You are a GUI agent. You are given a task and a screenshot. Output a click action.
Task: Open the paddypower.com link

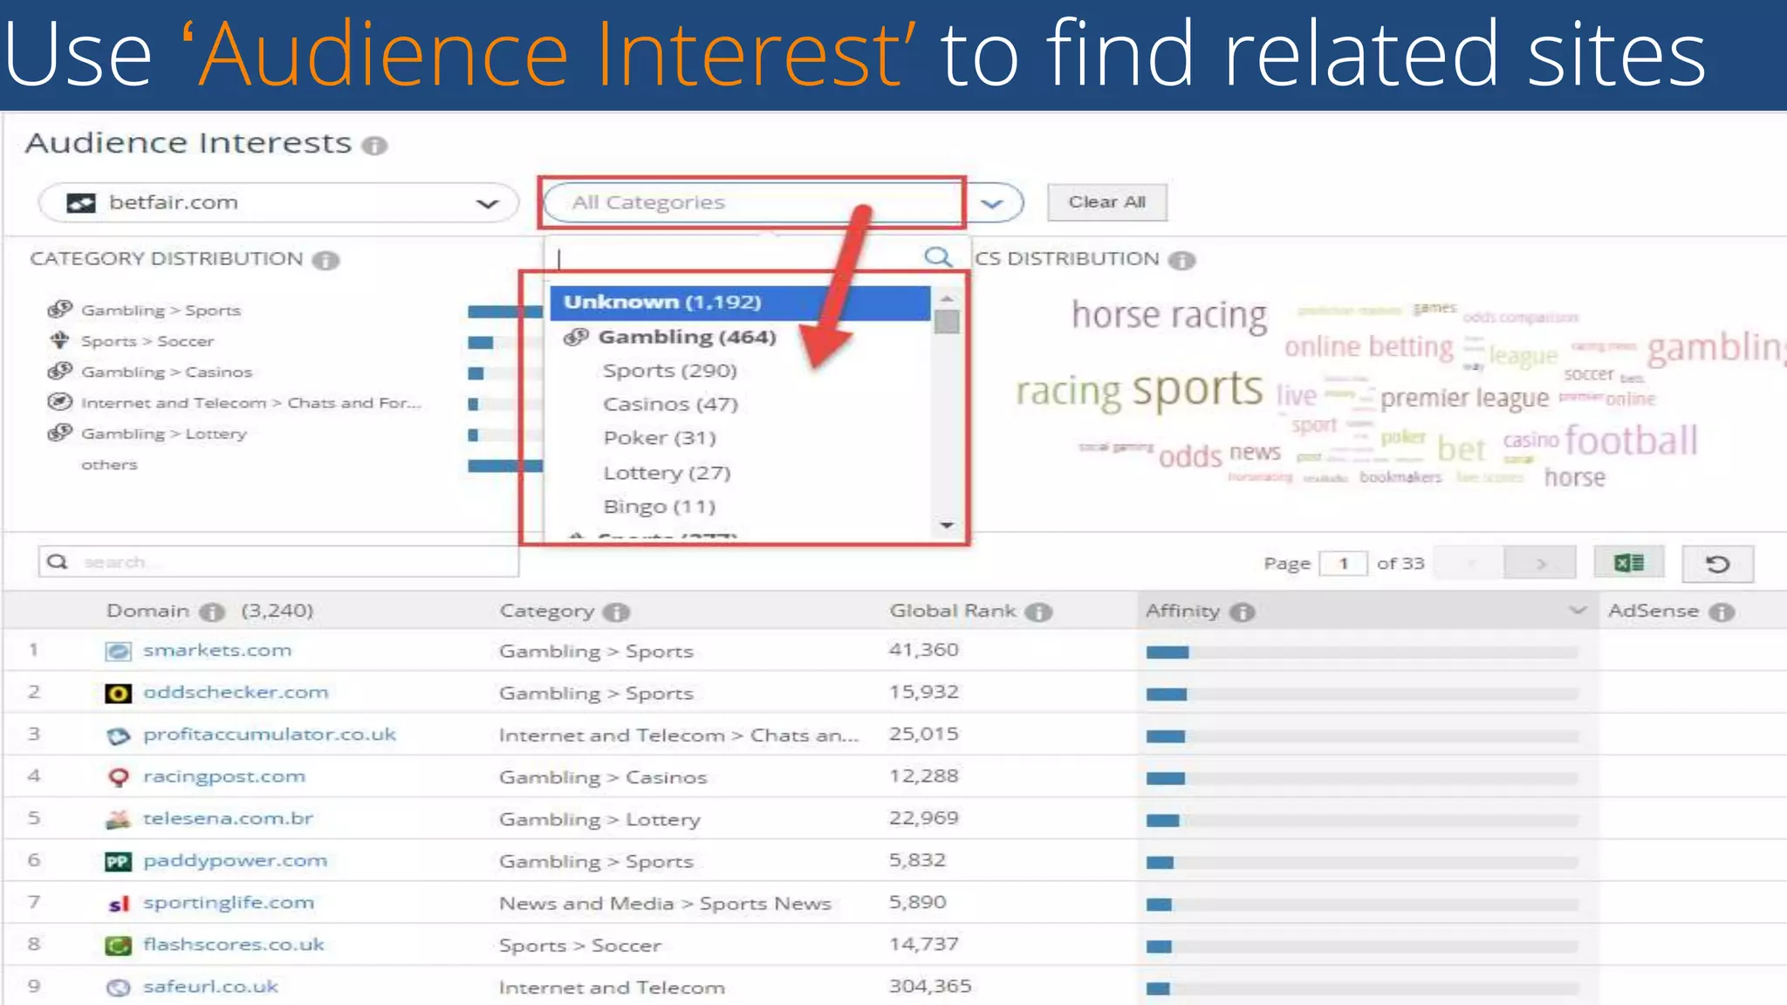236,861
